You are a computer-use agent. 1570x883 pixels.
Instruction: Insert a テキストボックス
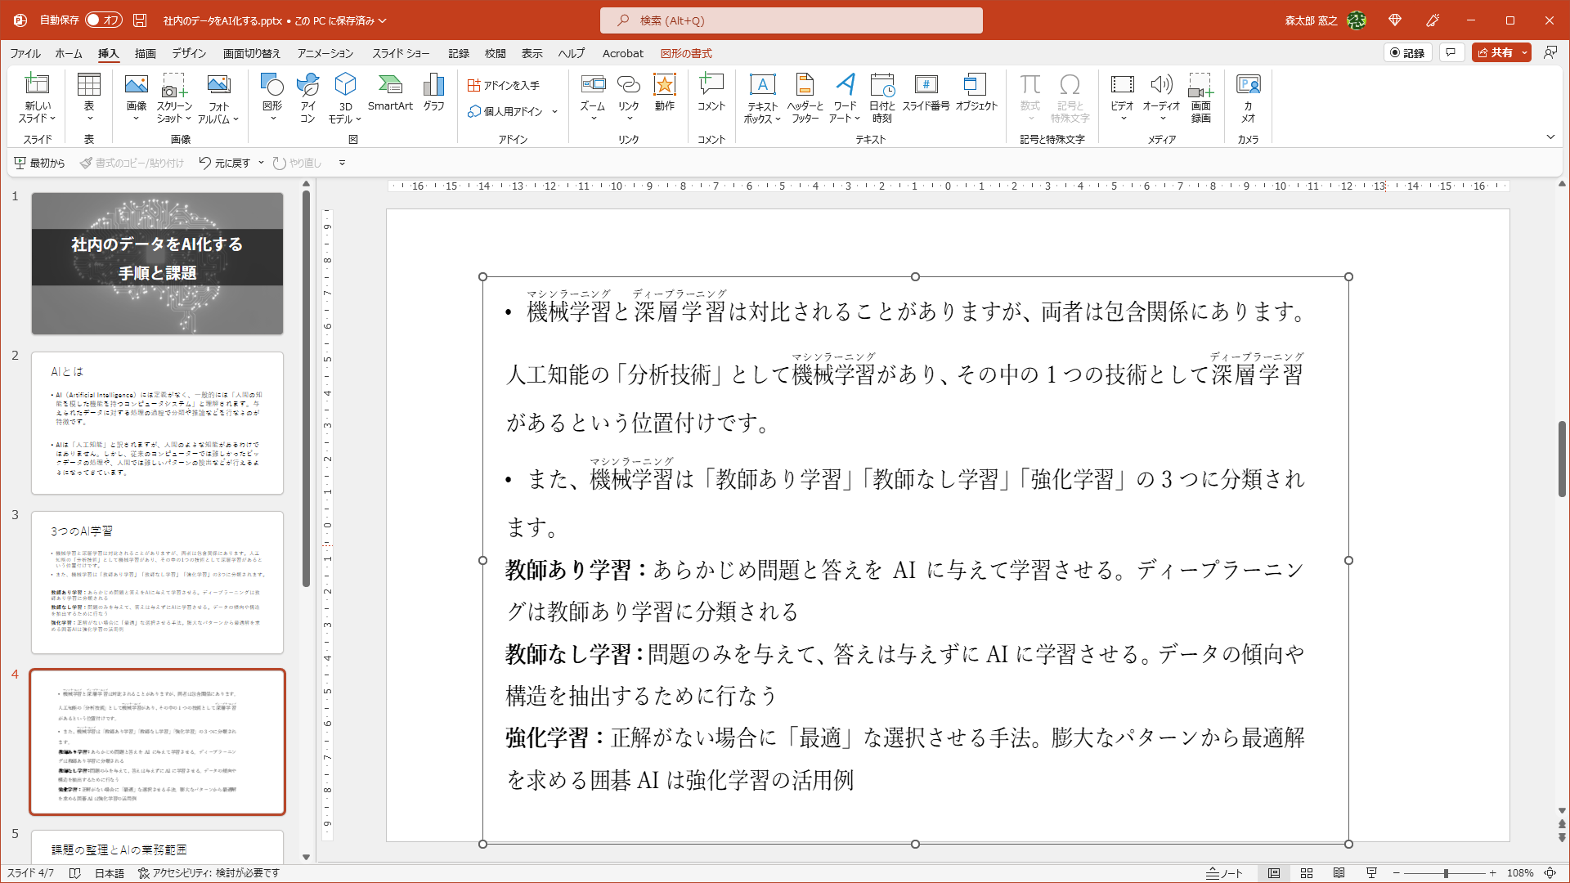point(762,98)
